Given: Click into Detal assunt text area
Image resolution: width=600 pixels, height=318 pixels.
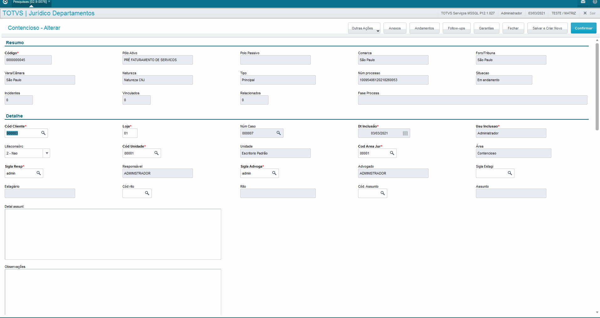Looking at the screenshot, I should pyautogui.click(x=113, y=234).
